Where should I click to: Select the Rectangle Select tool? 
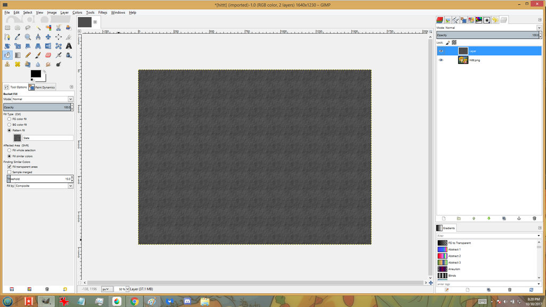tap(7, 28)
